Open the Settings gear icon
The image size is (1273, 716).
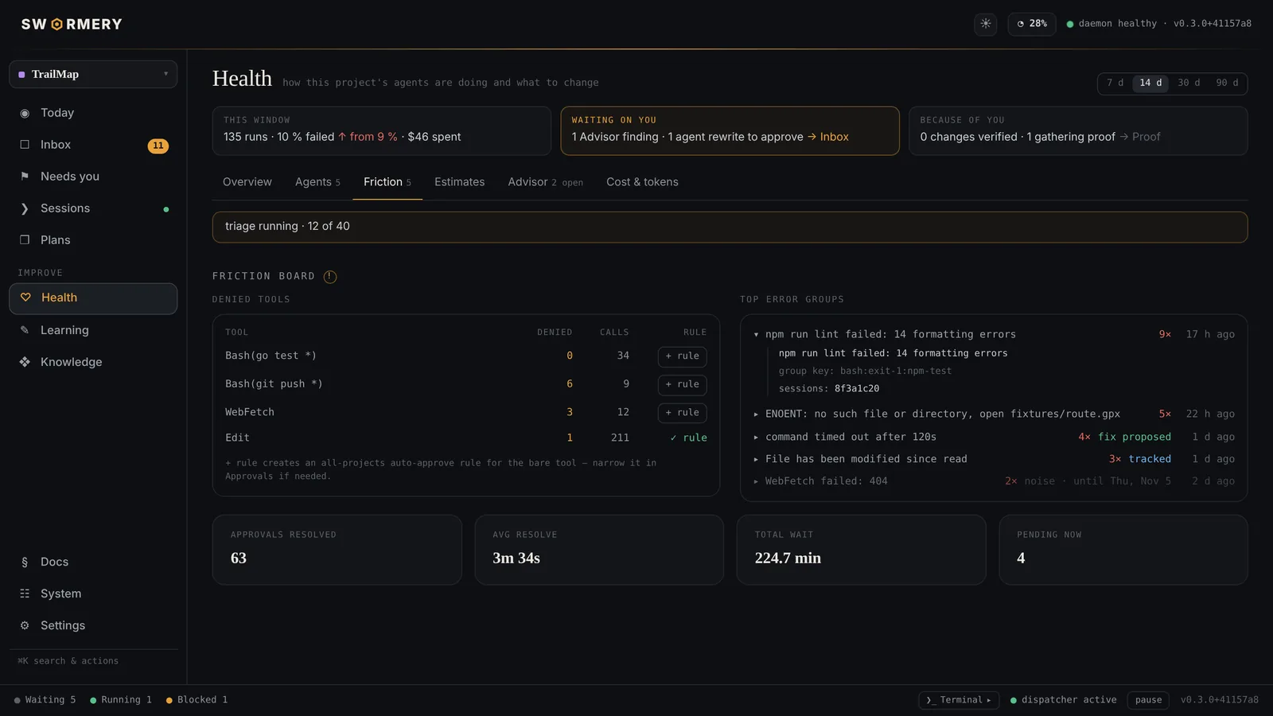25,625
